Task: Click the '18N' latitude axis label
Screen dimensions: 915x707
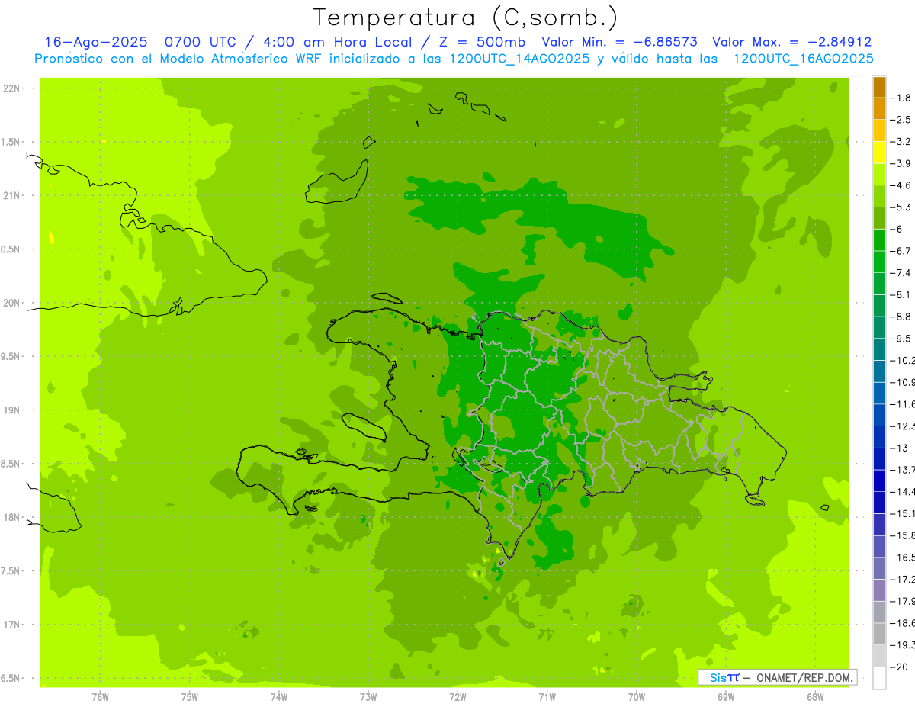Action: click(x=11, y=518)
